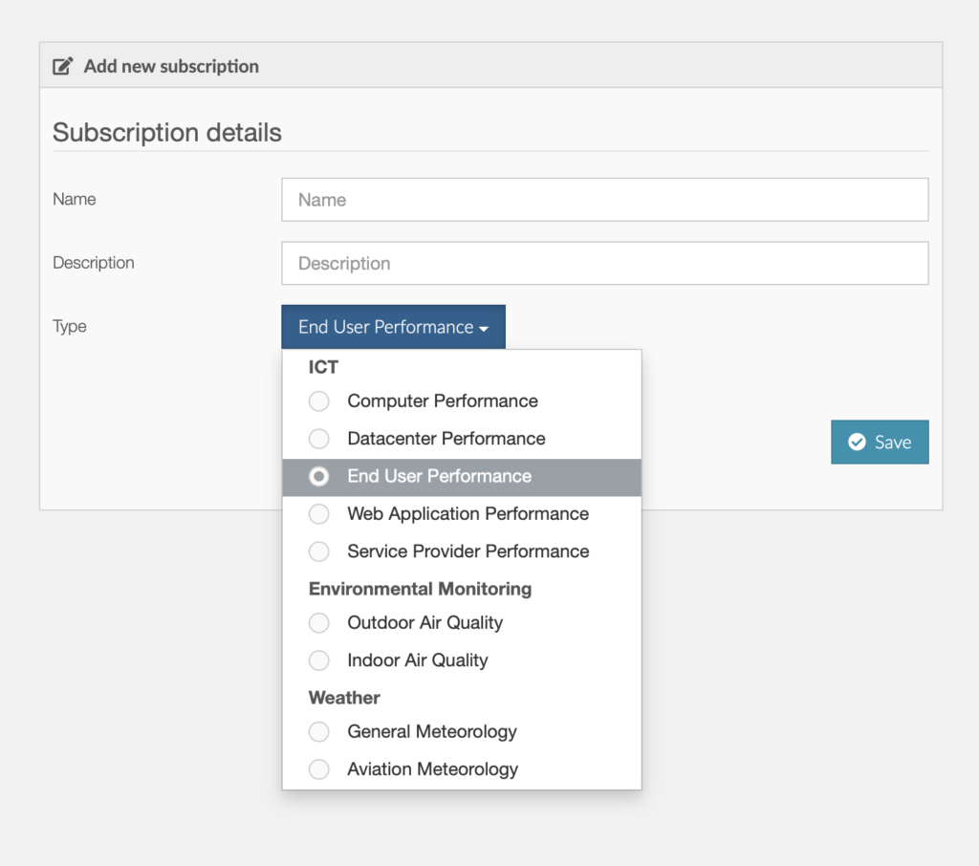Click into the Description text box
979x866 pixels.
click(604, 264)
